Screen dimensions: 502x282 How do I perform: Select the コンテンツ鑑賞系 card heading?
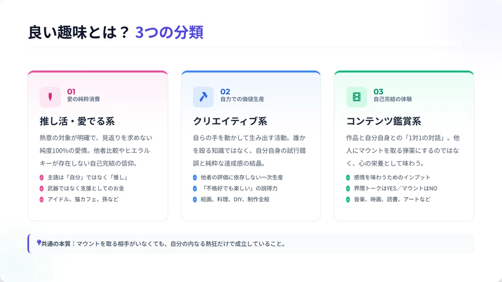(x=384, y=122)
